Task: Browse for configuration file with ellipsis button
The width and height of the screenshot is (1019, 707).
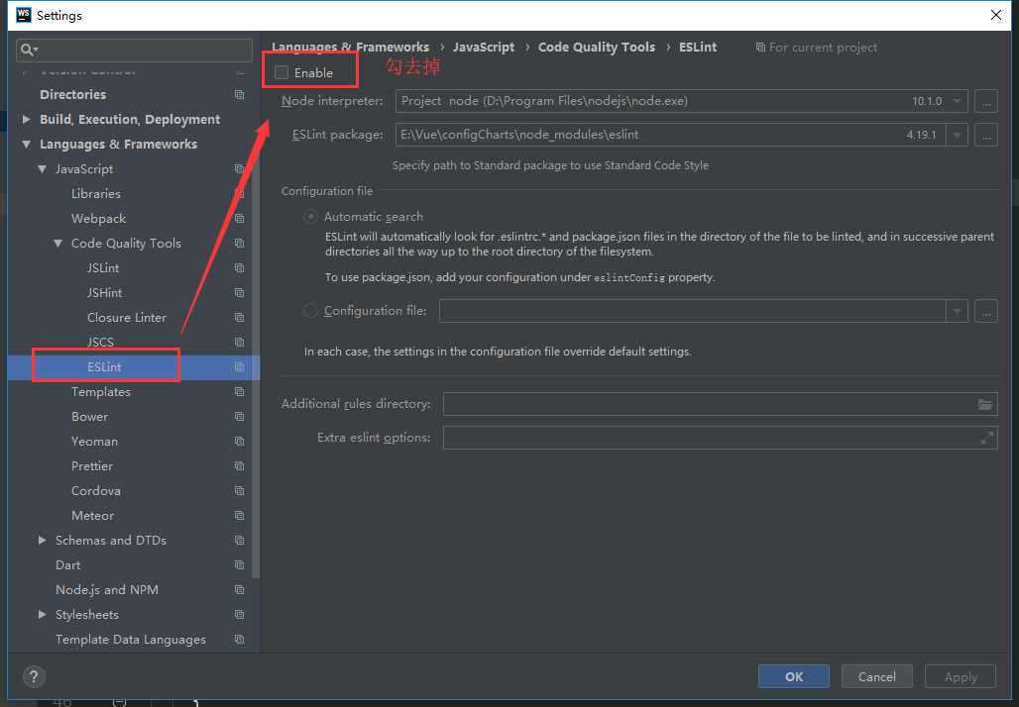Action: (986, 311)
